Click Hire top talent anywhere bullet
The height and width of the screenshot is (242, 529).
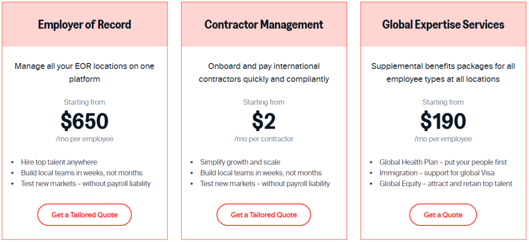[x=59, y=162]
